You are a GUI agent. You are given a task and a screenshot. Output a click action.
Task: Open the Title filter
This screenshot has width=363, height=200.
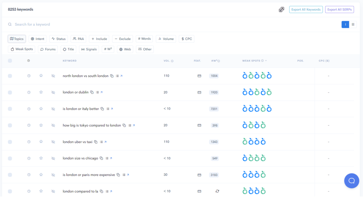(x=68, y=49)
